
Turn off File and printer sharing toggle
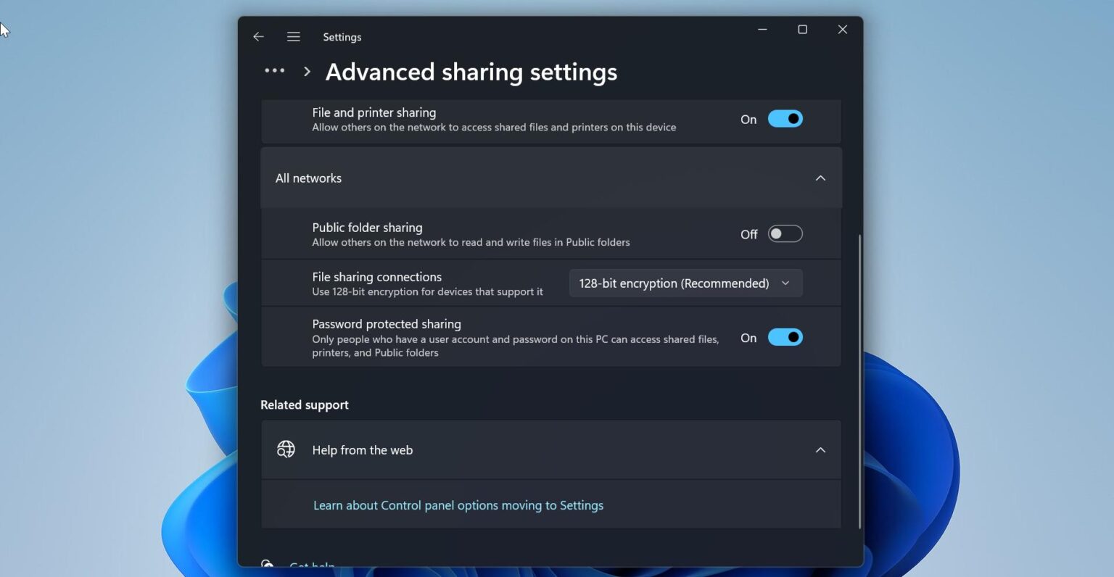pos(785,119)
